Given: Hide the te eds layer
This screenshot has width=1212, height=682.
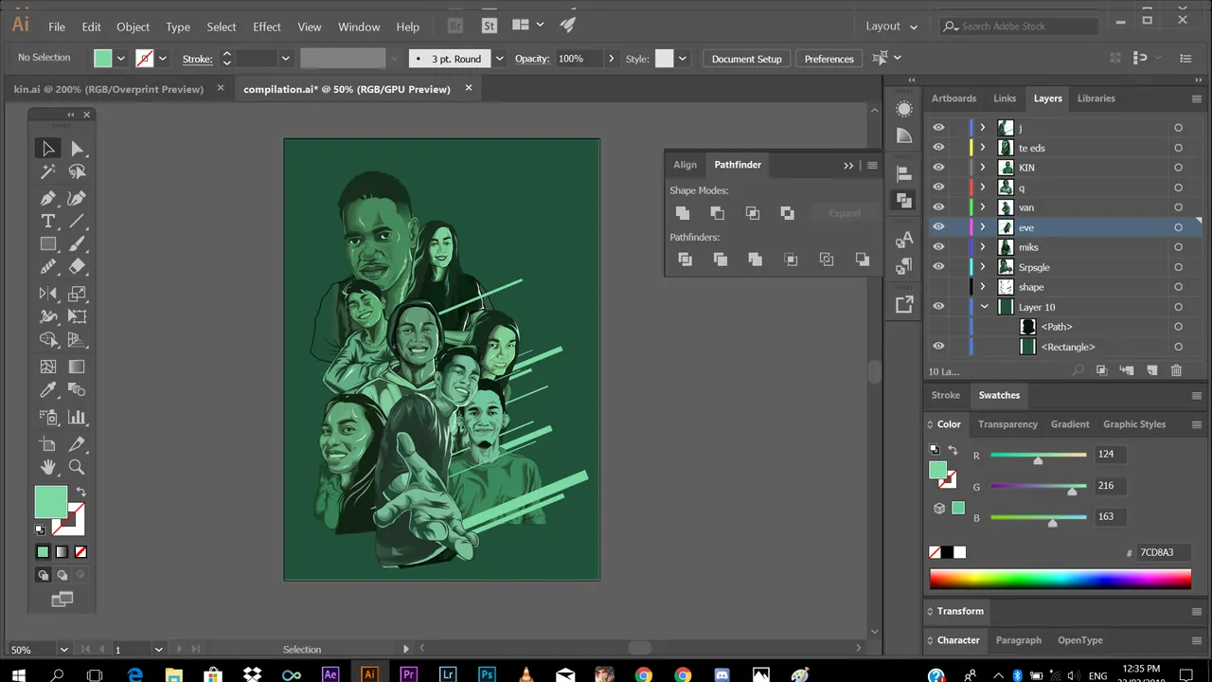Looking at the screenshot, I should point(938,148).
